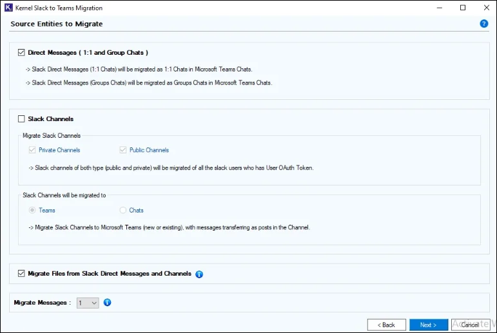Select the Chats radio button
Image resolution: width=497 pixels, height=333 pixels.
123,210
